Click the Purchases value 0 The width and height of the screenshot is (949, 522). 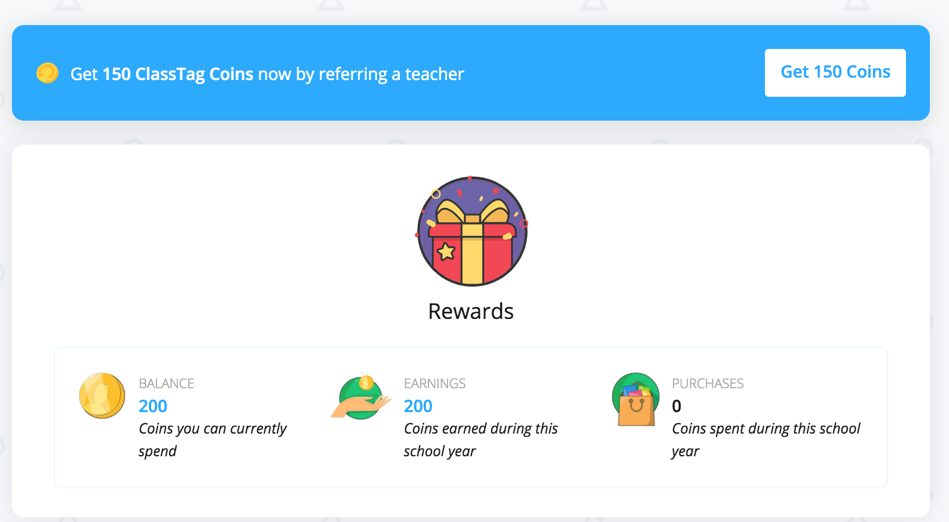coord(676,406)
